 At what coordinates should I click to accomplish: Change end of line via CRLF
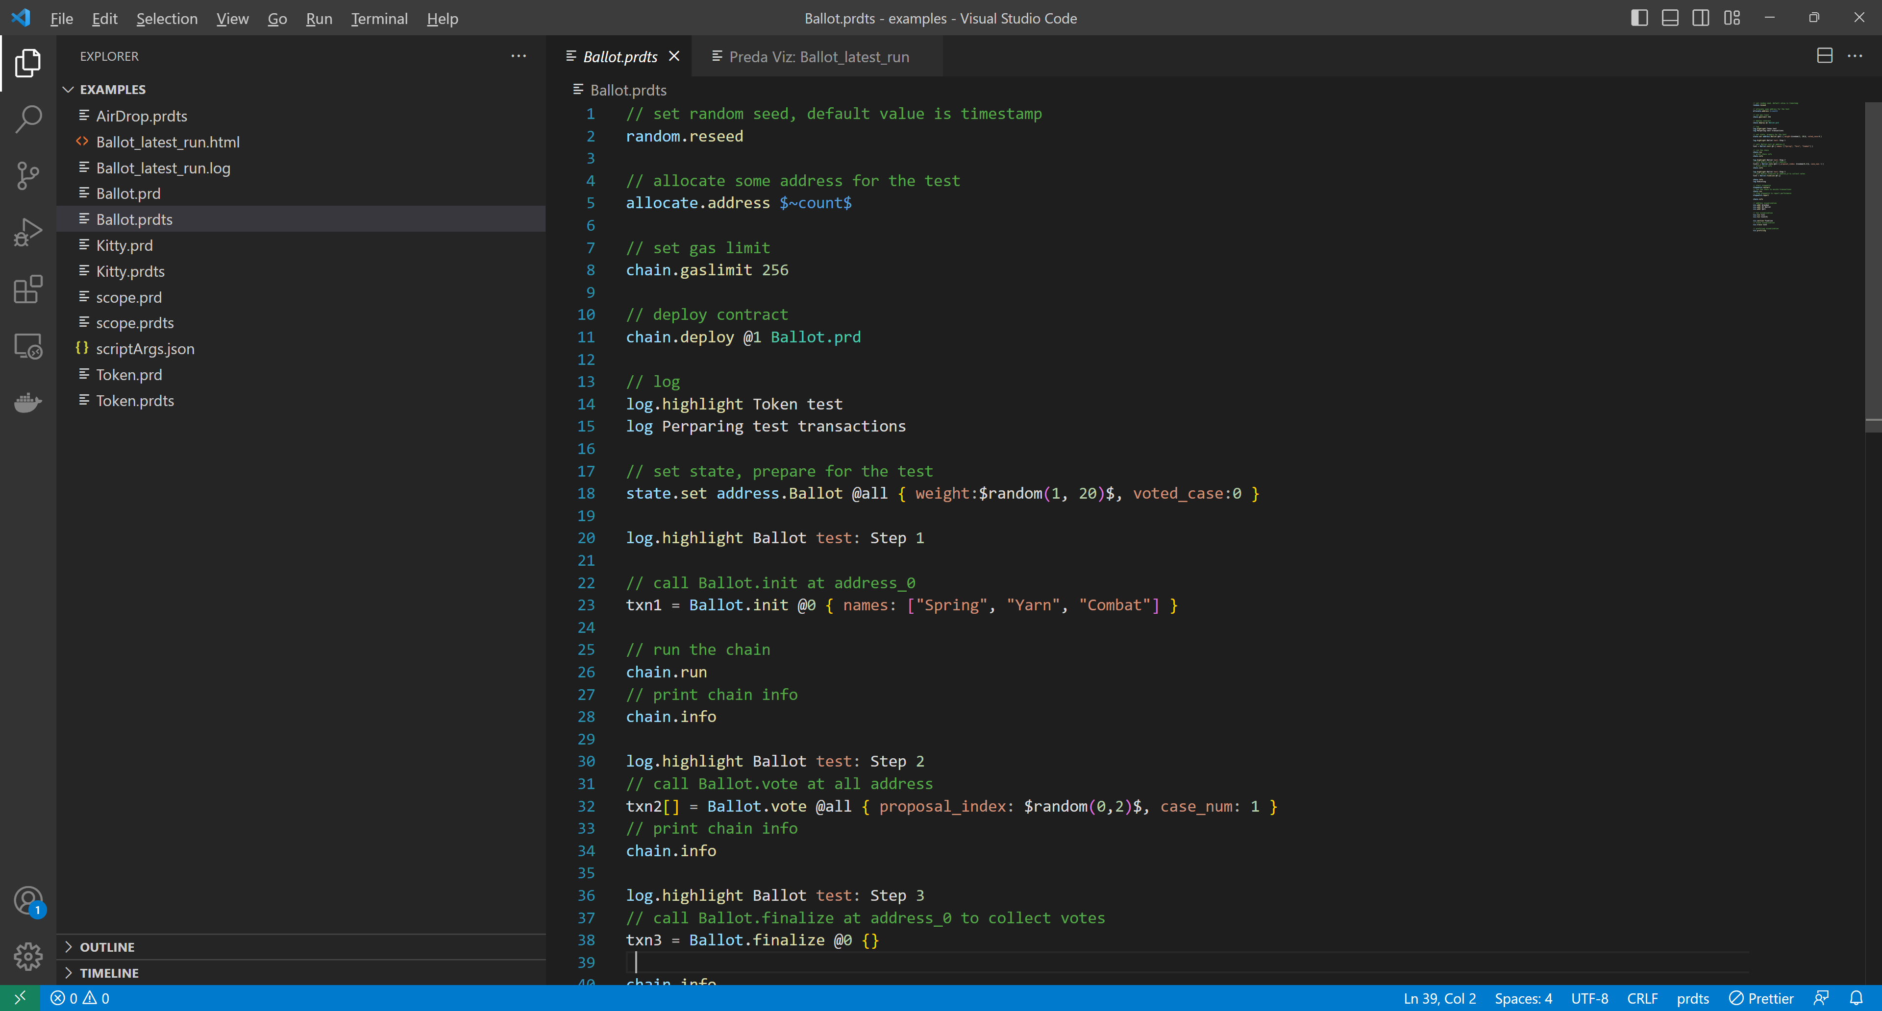(x=1642, y=998)
